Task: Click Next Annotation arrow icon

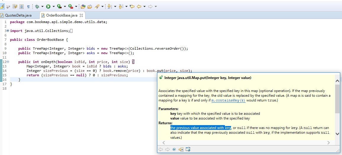Action: [109, 6]
